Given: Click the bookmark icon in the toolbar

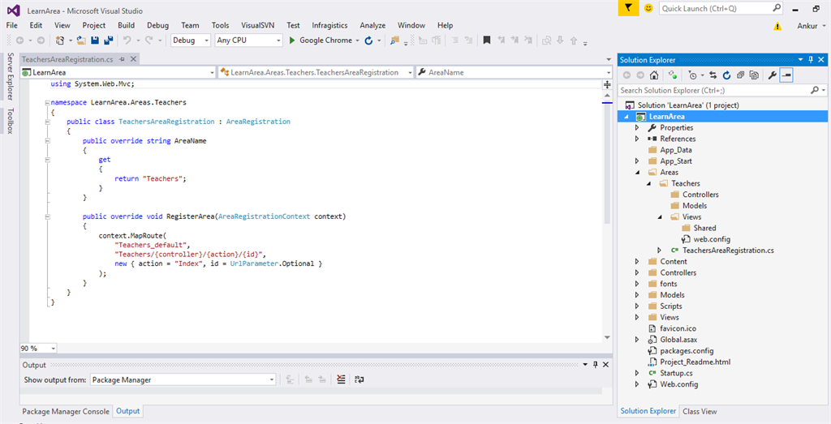Looking at the screenshot, I should (x=487, y=41).
